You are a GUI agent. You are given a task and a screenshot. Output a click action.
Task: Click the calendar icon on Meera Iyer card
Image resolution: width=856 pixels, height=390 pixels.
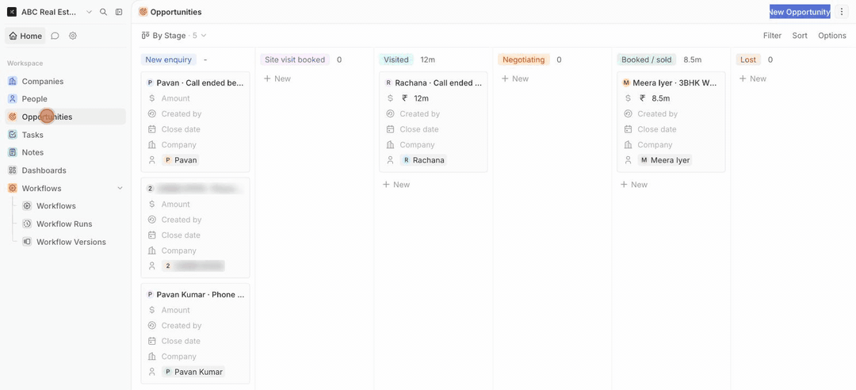[628, 129]
